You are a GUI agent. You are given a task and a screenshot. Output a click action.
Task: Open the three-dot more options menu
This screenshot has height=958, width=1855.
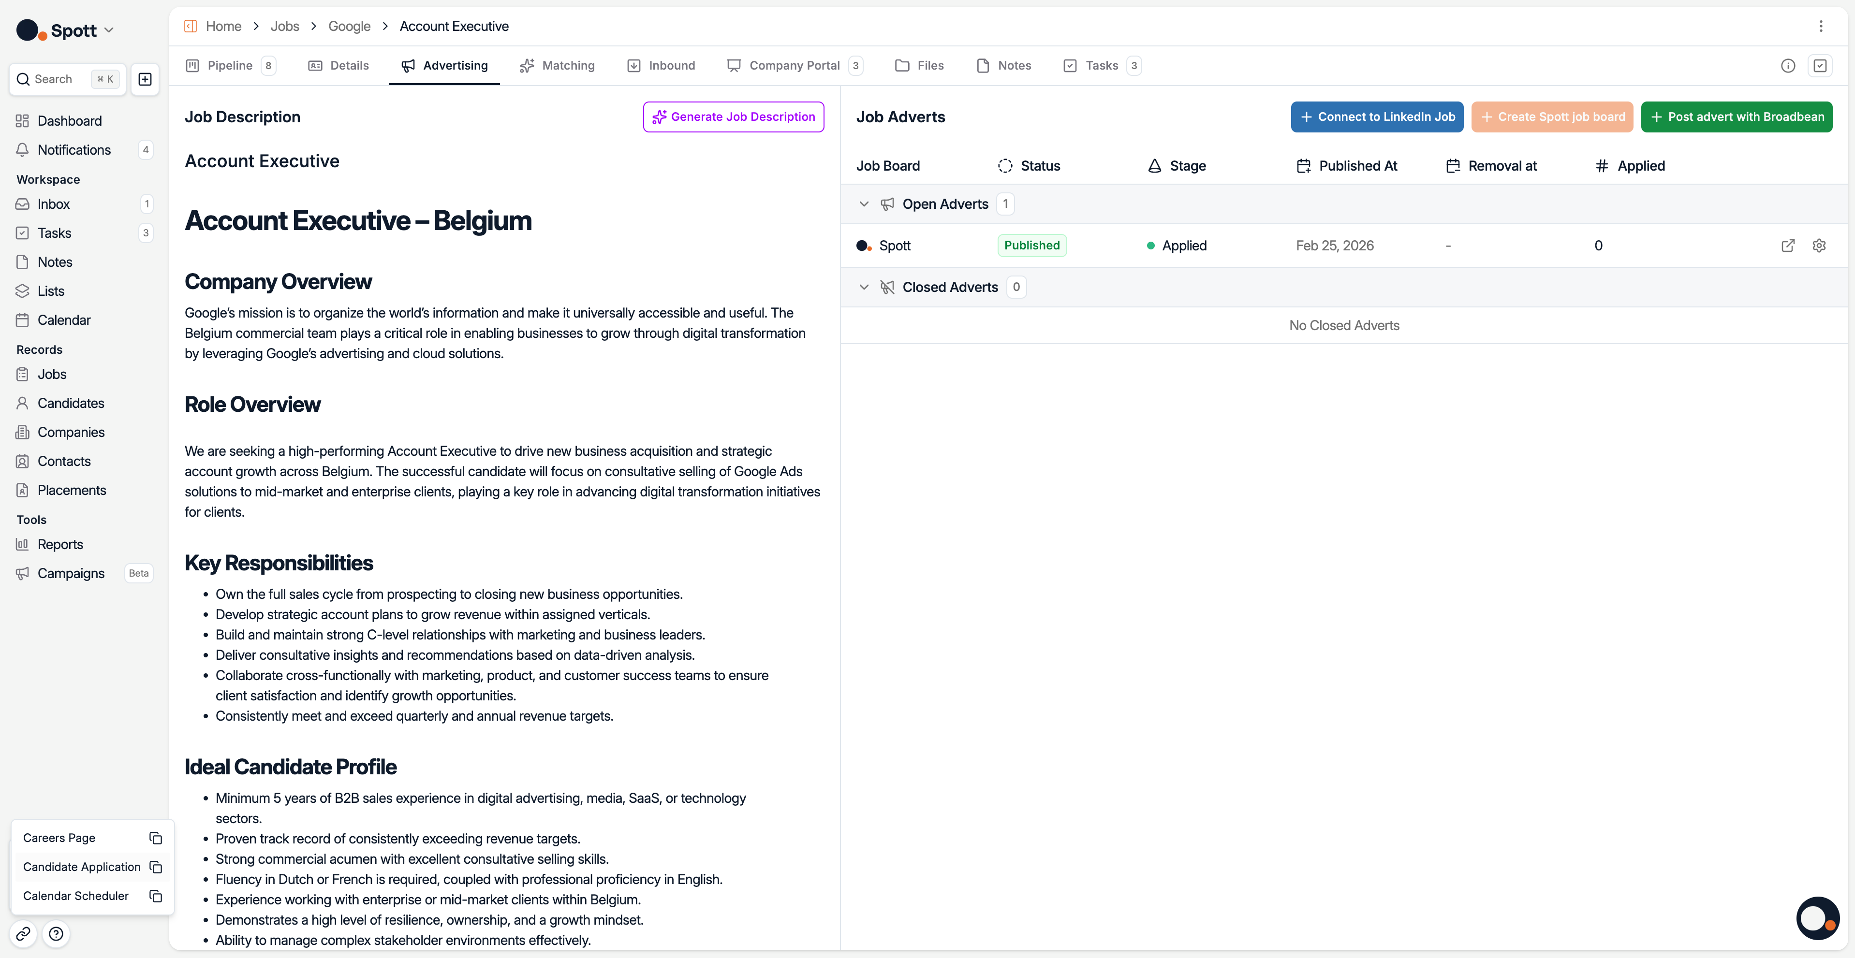coord(1821,27)
